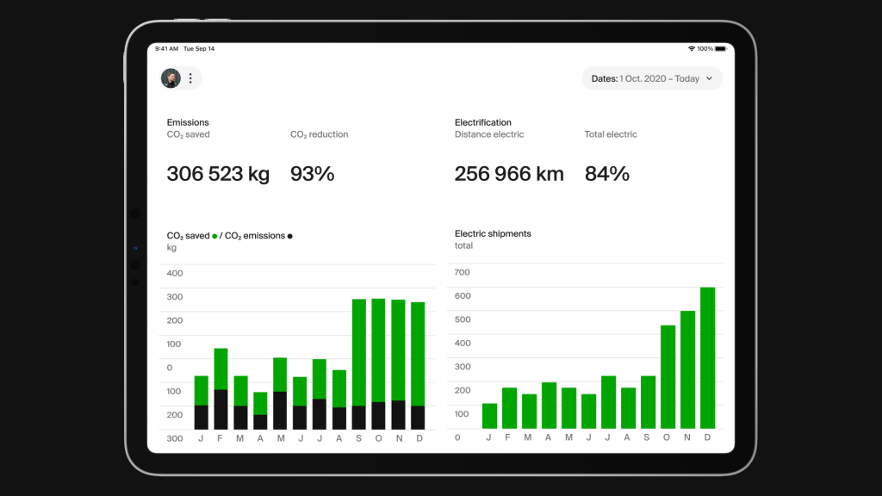Select the 93% CO₂ reduction value
The width and height of the screenshot is (882, 496).
[x=312, y=174]
